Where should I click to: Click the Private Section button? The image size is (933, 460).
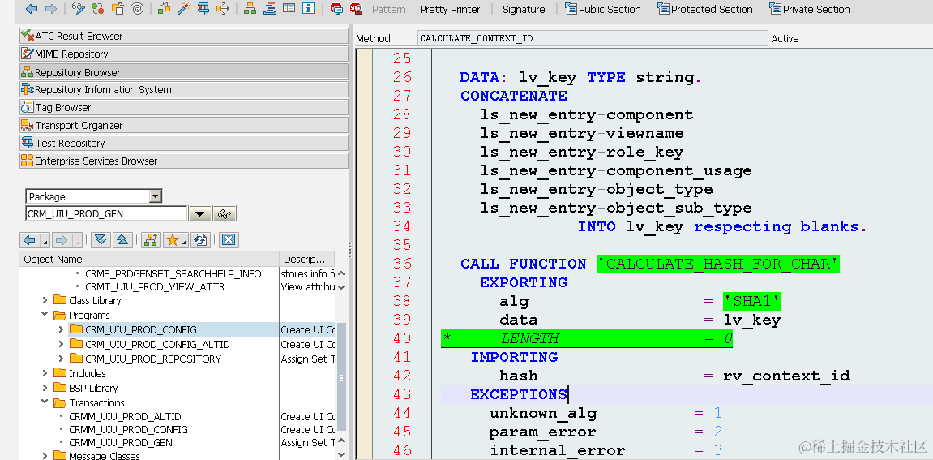pos(809,9)
